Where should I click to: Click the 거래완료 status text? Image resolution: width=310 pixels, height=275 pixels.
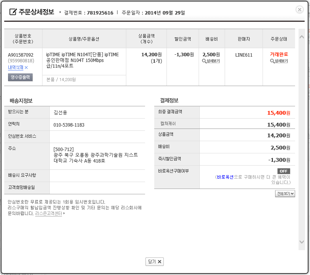click(279, 54)
